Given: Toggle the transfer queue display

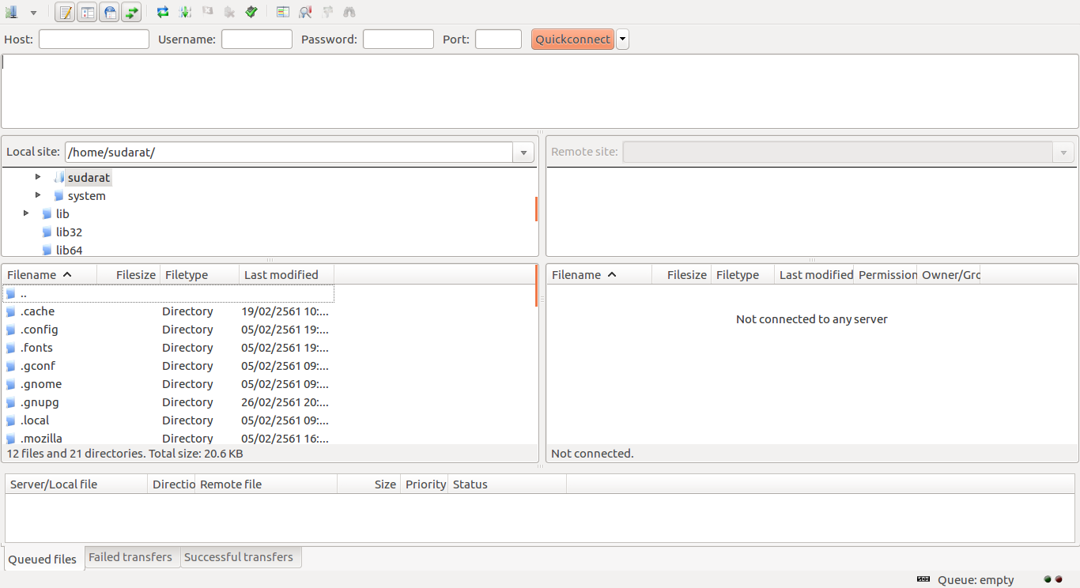Looking at the screenshot, I should [131, 12].
